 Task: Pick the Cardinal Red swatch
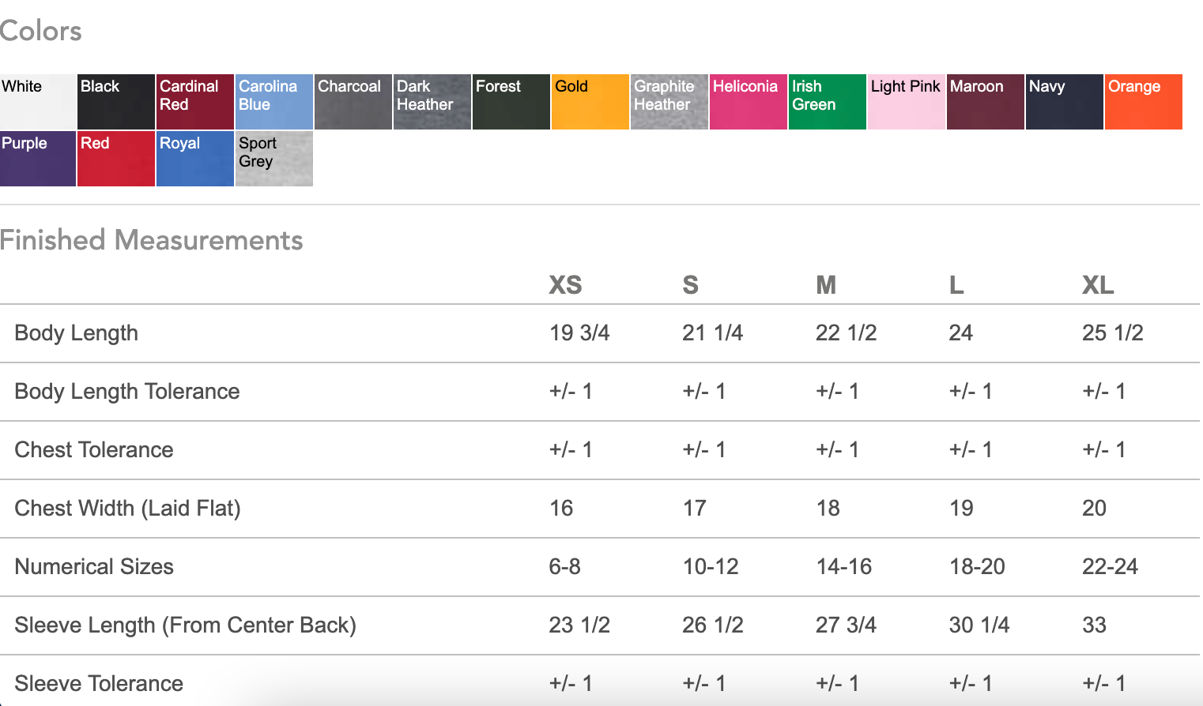pos(195,102)
